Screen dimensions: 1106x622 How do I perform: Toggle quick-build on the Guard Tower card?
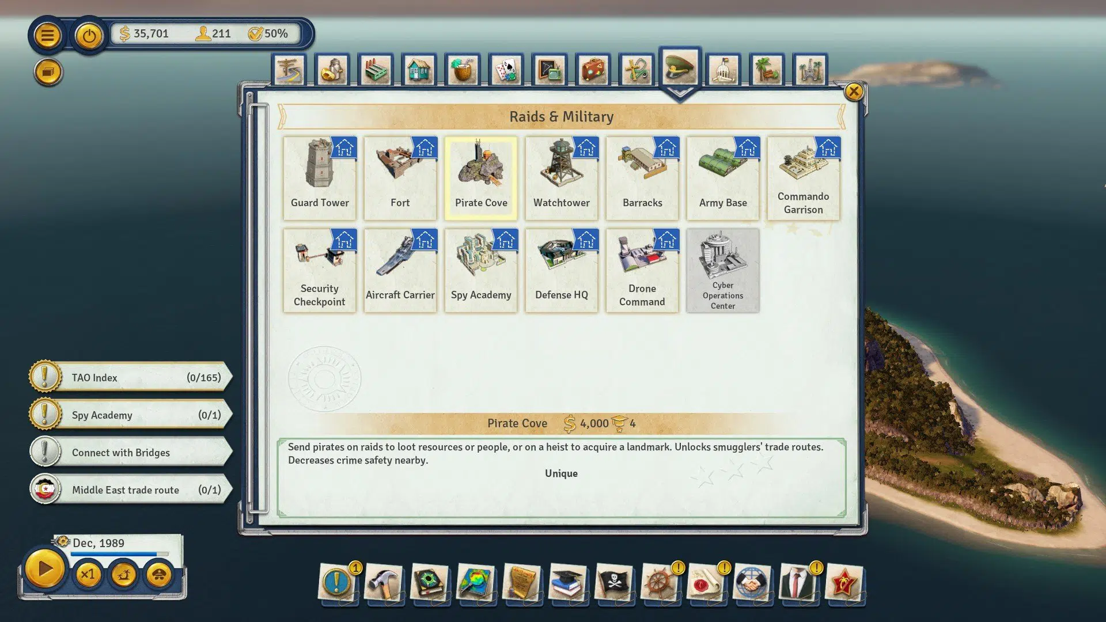click(x=344, y=149)
